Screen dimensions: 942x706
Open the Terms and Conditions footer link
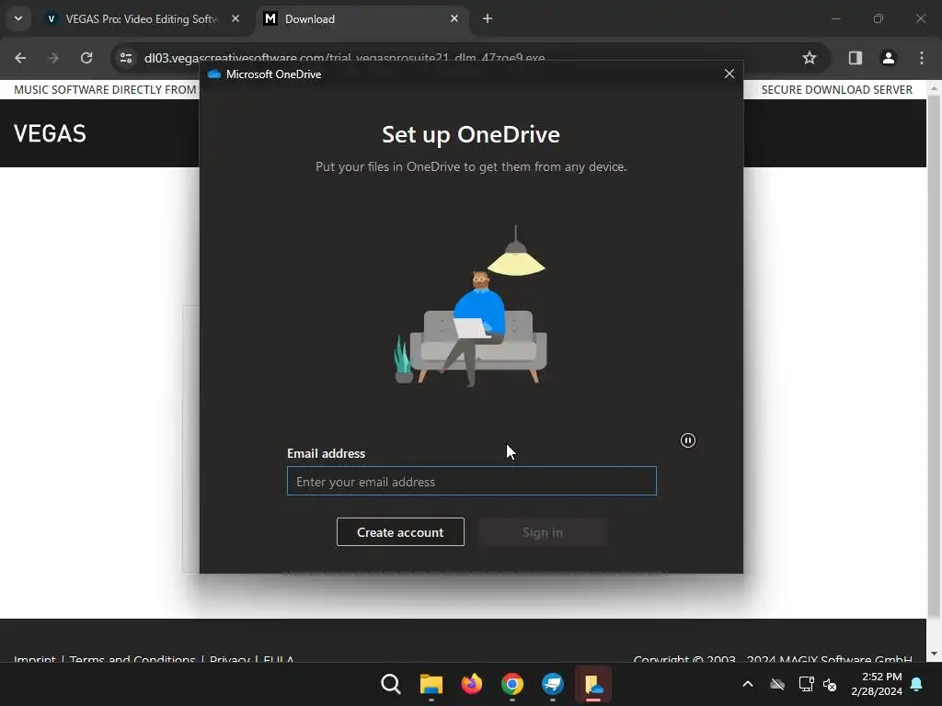point(132,658)
